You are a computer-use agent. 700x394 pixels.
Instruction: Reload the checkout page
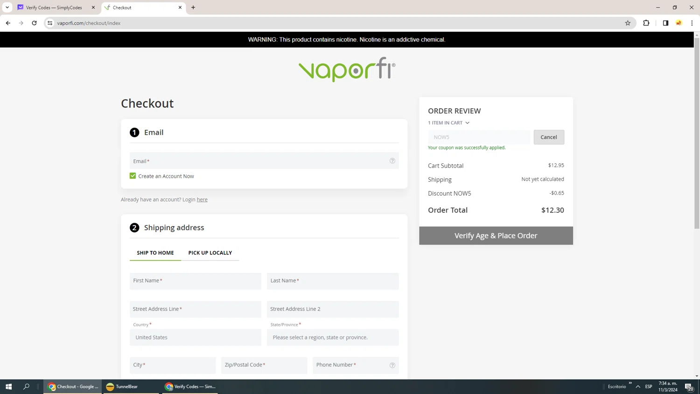34,23
